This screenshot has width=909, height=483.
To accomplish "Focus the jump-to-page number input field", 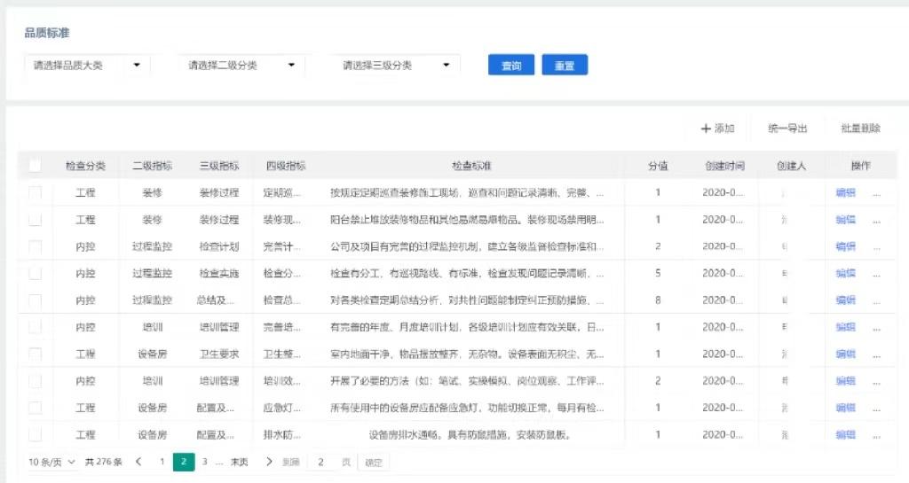I will (320, 463).
